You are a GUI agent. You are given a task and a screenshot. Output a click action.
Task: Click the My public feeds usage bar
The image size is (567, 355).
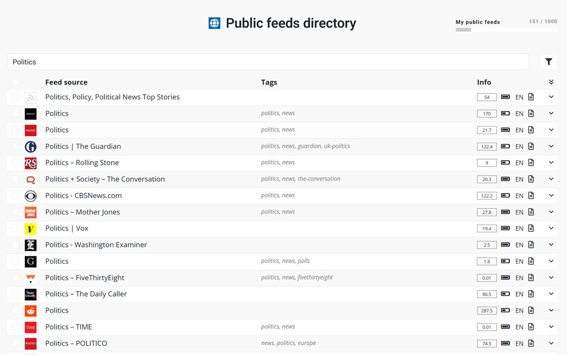(506, 29)
